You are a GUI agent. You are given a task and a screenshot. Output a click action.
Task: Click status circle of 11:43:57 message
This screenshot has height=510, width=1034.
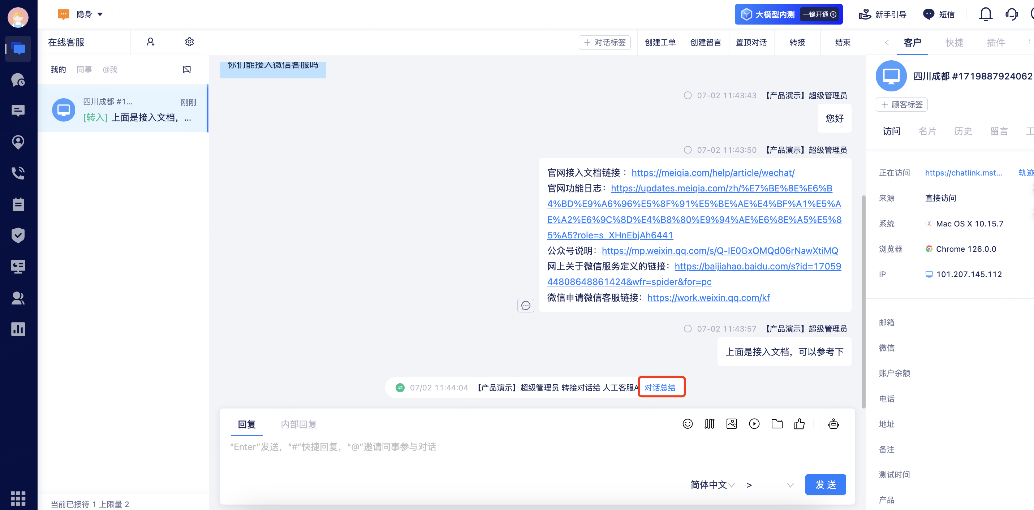(x=688, y=329)
